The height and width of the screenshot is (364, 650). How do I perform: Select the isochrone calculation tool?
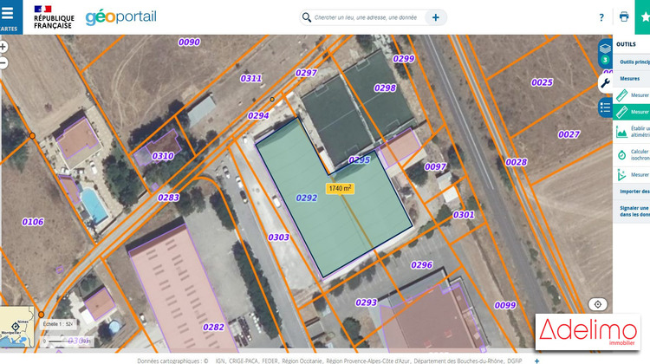631,154
